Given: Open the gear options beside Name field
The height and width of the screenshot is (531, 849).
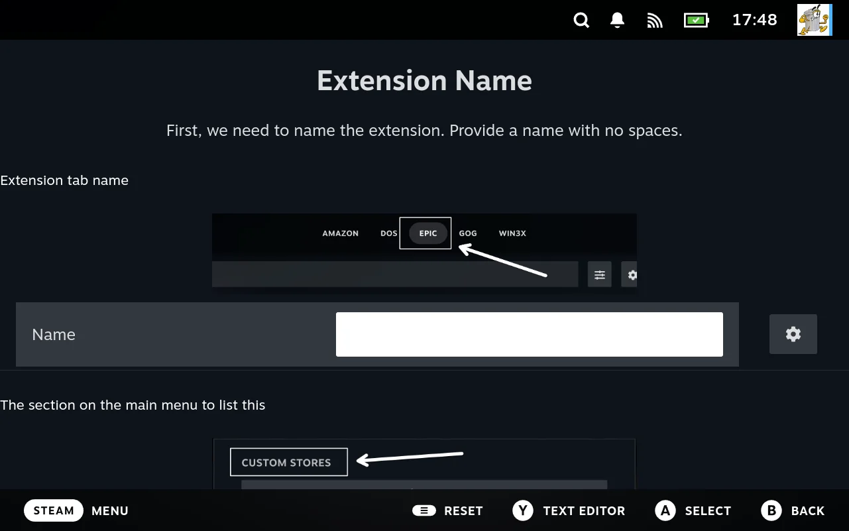Looking at the screenshot, I should [x=793, y=334].
